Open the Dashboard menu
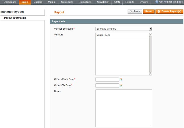Image resolution: width=184 pixels, height=128 pixels. [10, 2]
